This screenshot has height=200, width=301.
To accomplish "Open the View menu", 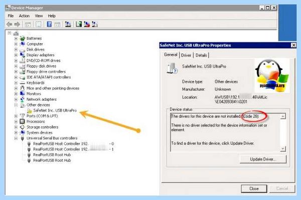I will coord(39,16).
